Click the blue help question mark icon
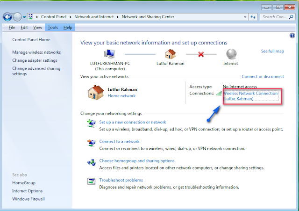This screenshot has height=211, width=299. point(292,36)
